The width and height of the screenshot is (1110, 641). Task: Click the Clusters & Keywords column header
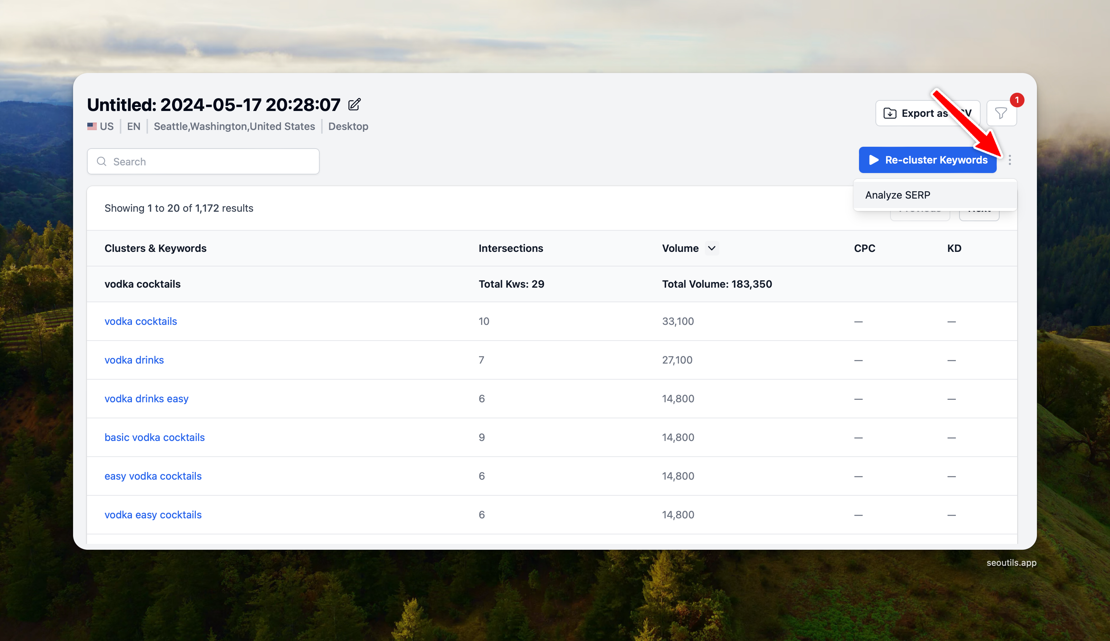155,249
